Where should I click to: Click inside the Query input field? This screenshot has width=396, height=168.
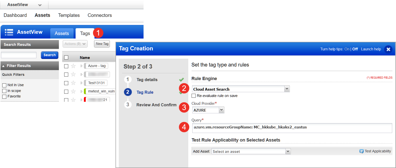click(x=253, y=127)
